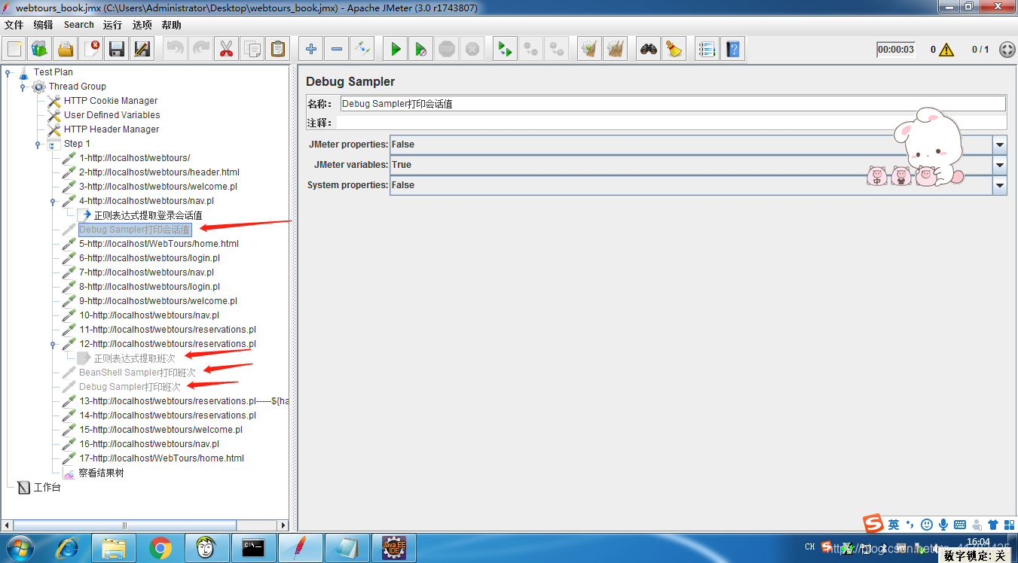
Task: Select HTTP Cookie Manager in tree
Action: [111, 101]
